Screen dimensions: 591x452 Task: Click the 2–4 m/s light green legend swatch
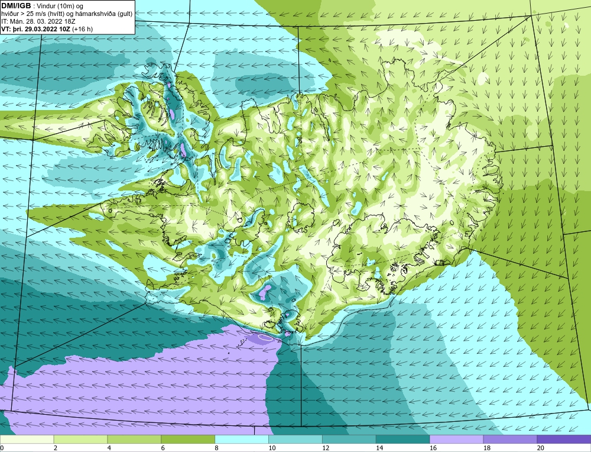80,439
